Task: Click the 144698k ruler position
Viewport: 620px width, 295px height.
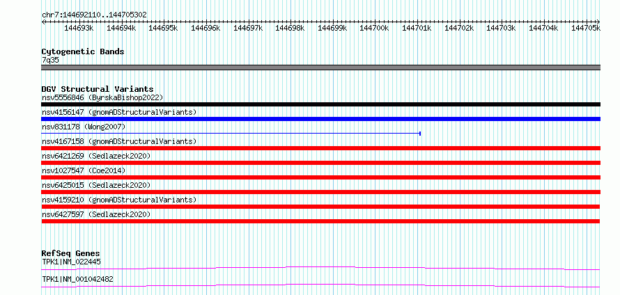Action: click(290, 28)
